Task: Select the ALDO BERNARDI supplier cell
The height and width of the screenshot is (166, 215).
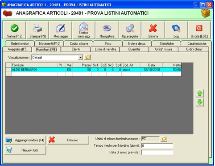Action: [34, 70]
